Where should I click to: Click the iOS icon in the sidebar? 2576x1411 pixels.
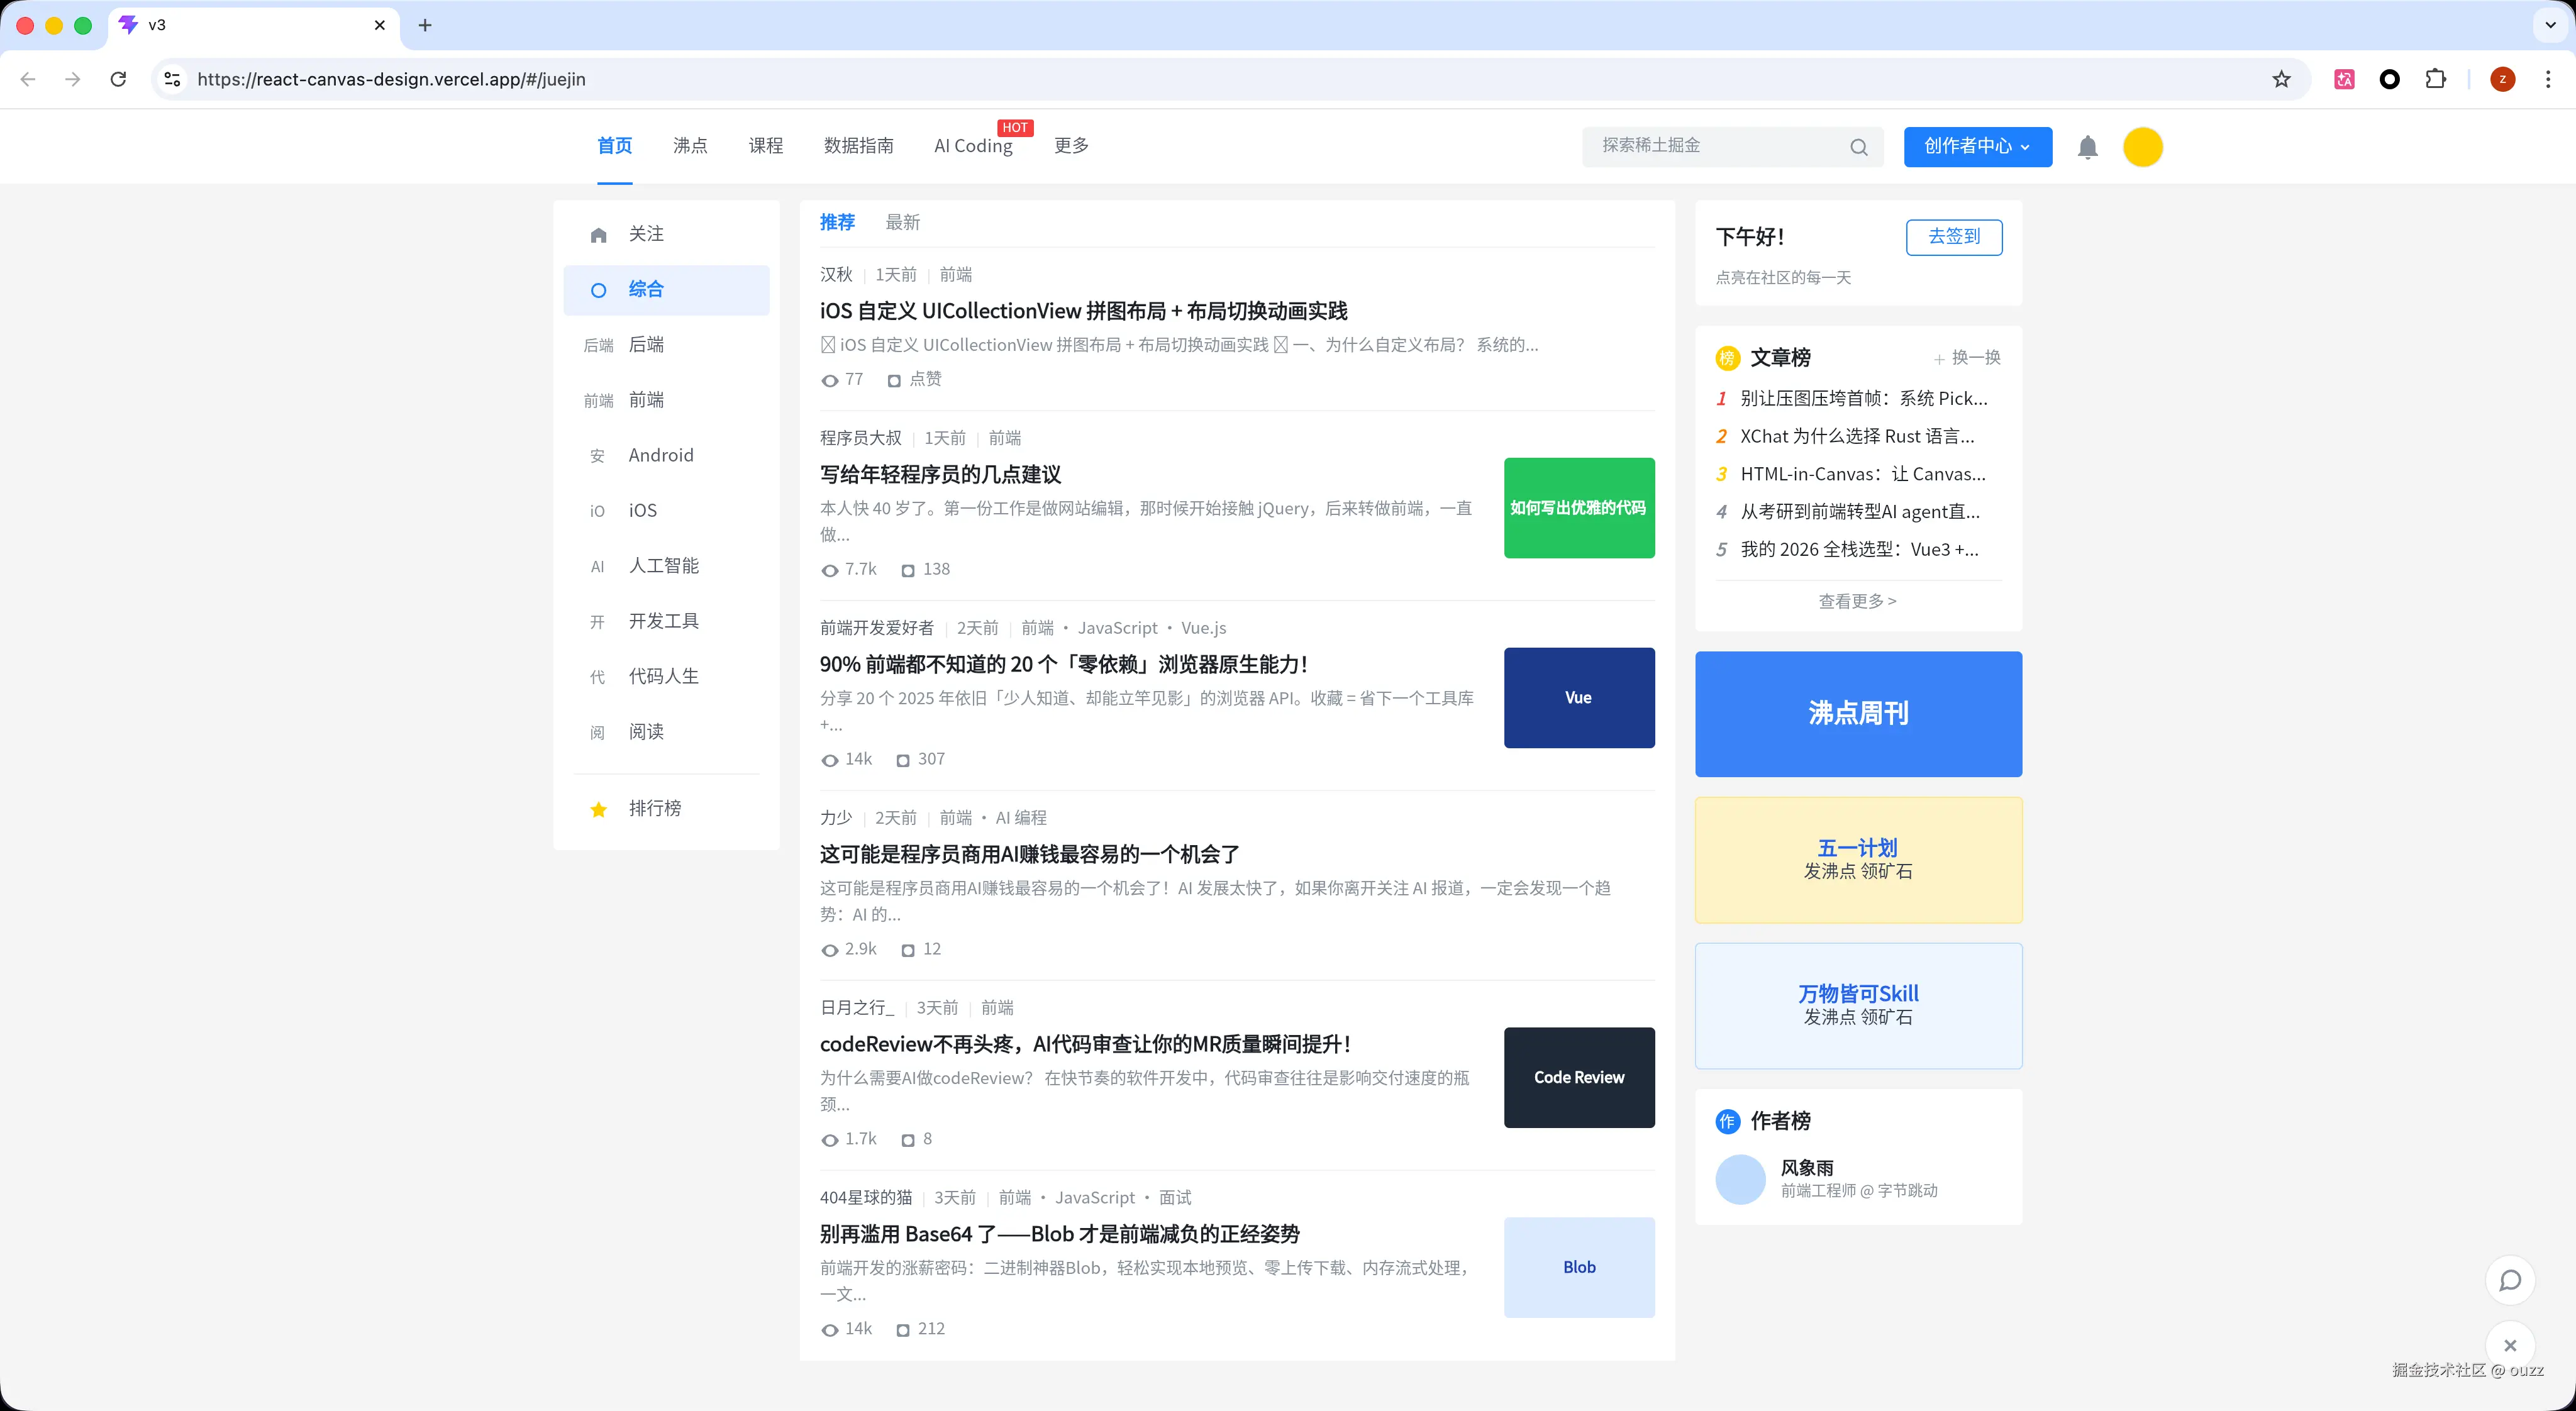[597, 510]
